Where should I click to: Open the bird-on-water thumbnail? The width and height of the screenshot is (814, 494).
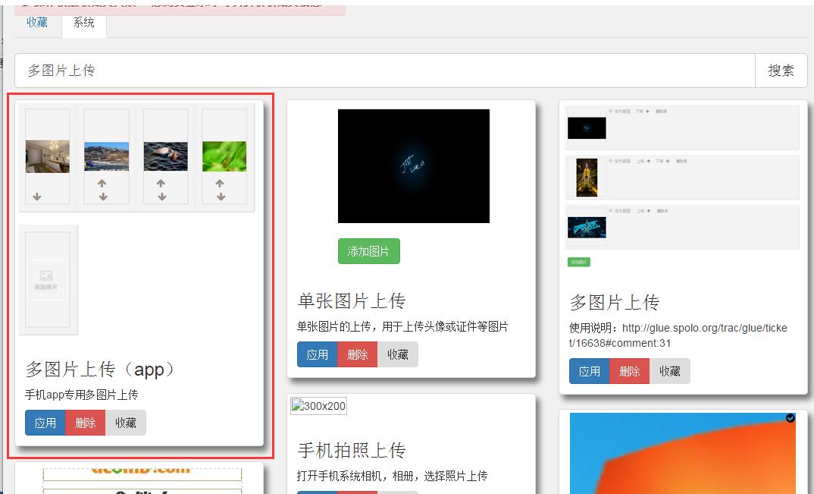(x=165, y=156)
